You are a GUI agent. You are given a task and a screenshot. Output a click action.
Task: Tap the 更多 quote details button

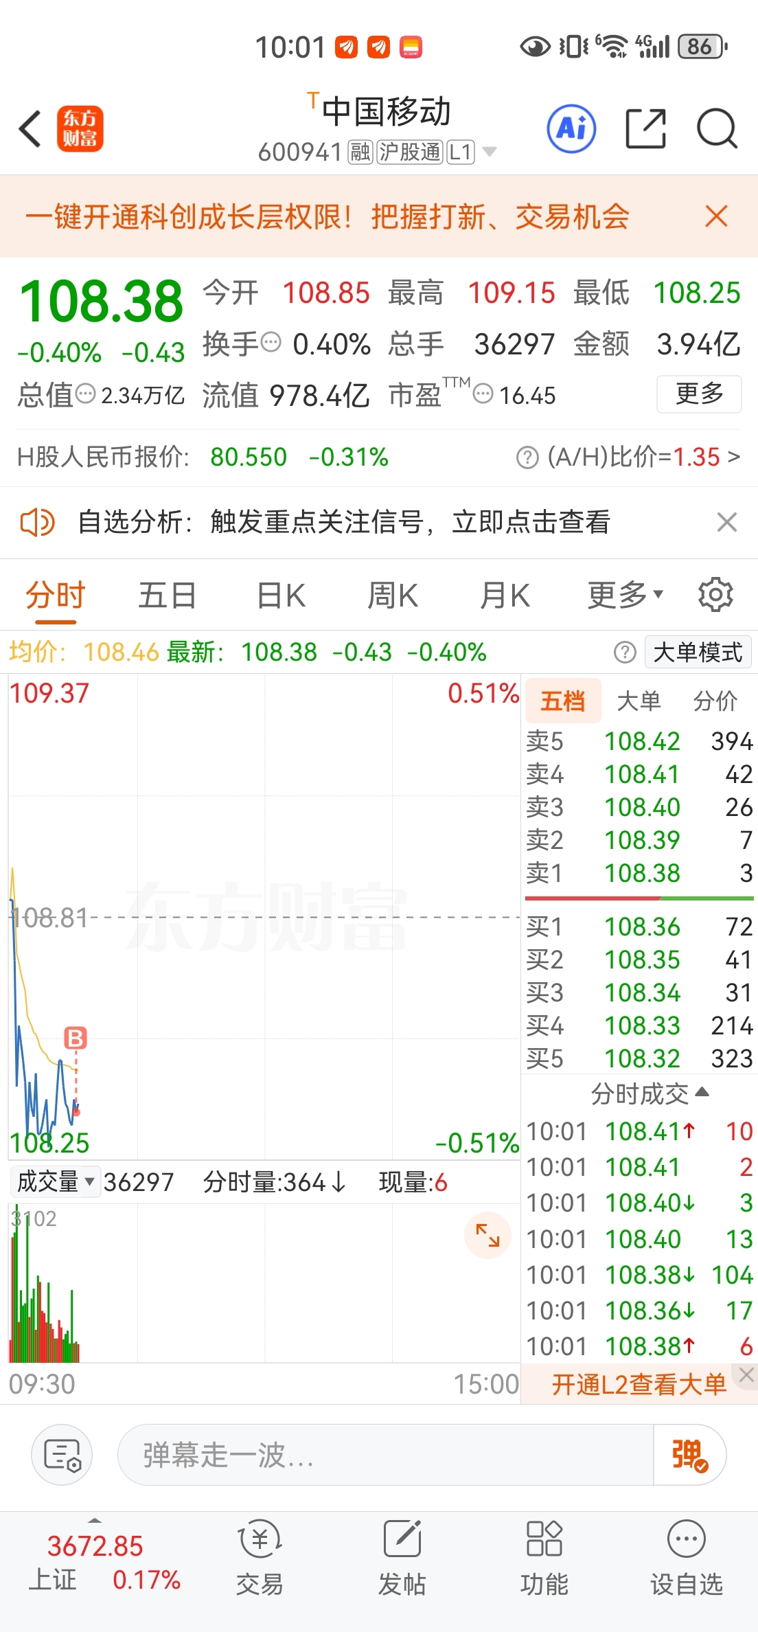[699, 394]
